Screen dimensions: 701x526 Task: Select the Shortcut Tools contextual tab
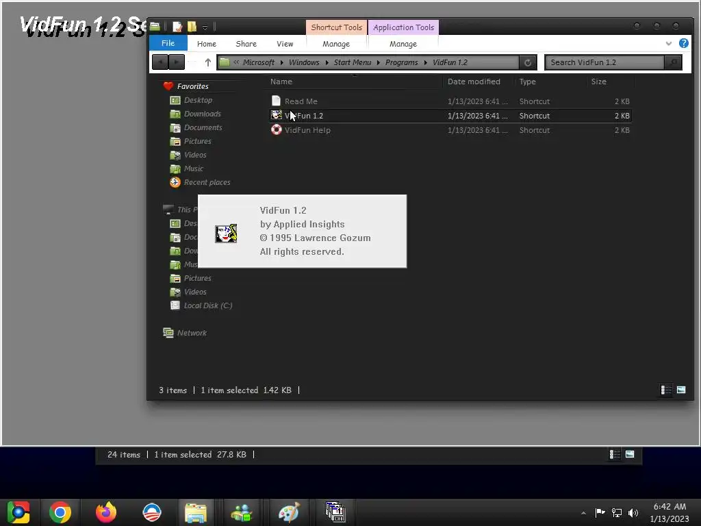pyautogui.click(x=336, y=27)
